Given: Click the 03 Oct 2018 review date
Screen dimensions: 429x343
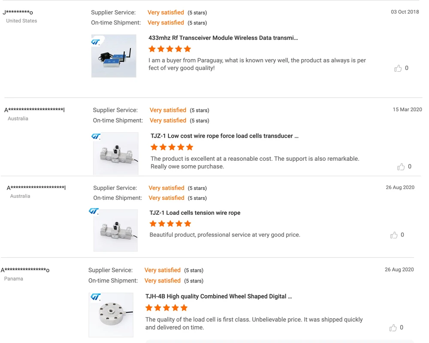Looking at the screenshot, I should tap(405, 12).
